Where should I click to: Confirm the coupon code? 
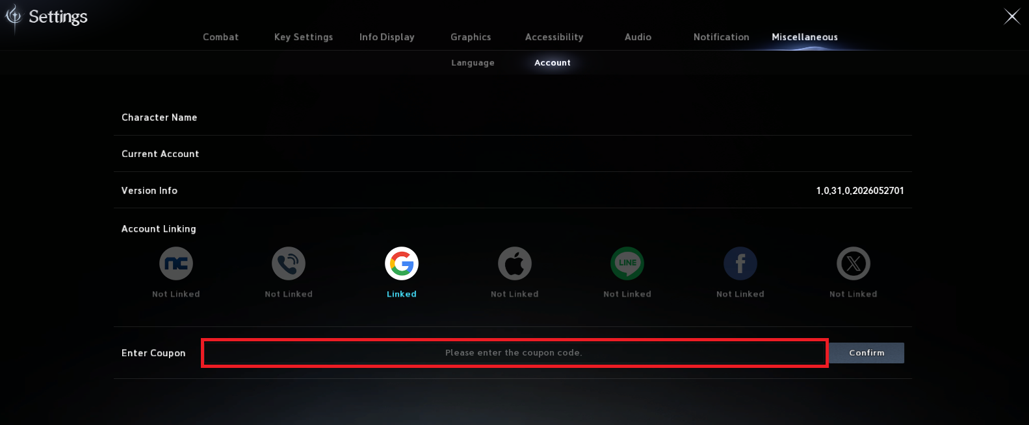click(867, 353)
